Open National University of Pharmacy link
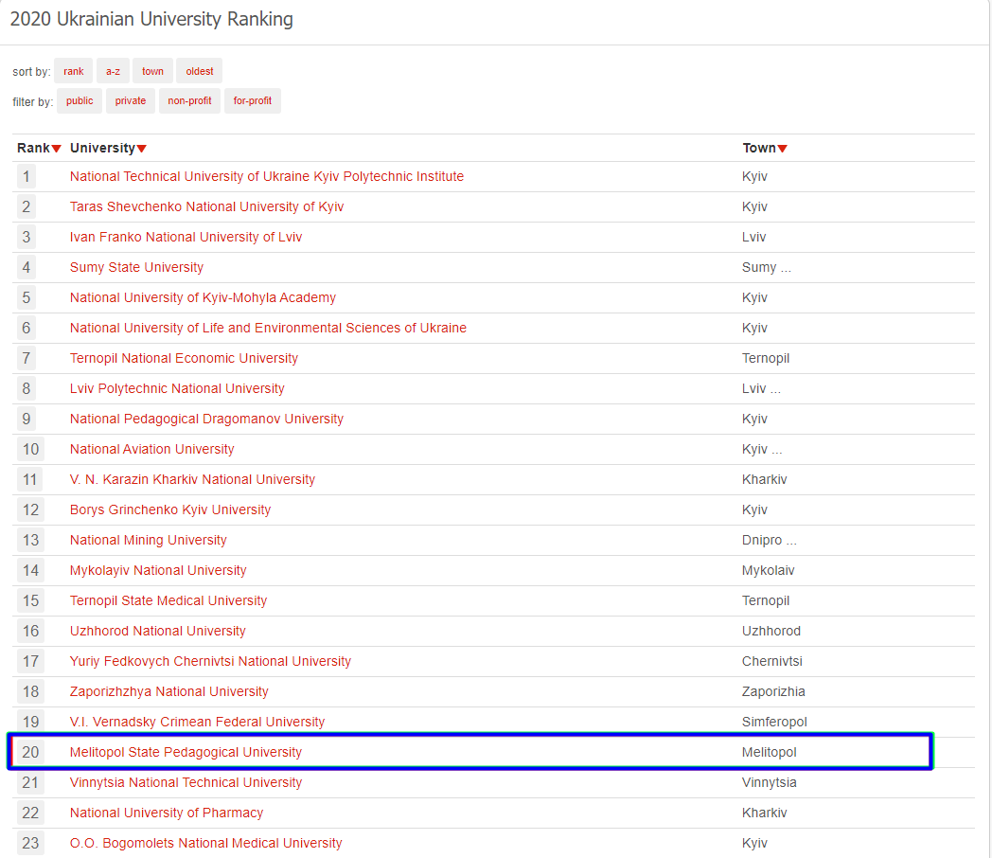Viewport: 992px width, 858px height. pyautogui.click(x=167, y=813)
